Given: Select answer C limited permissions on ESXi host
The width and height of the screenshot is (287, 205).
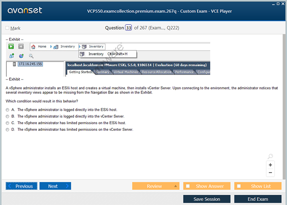Looking at the screenshot, I should point(7,123).
